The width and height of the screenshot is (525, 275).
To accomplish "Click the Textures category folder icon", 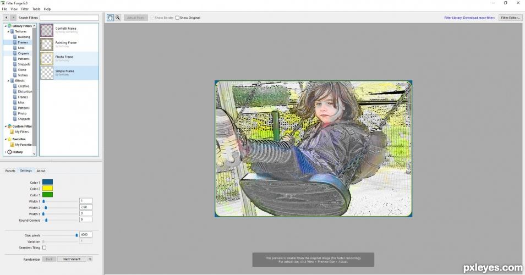I will [13, 31].
